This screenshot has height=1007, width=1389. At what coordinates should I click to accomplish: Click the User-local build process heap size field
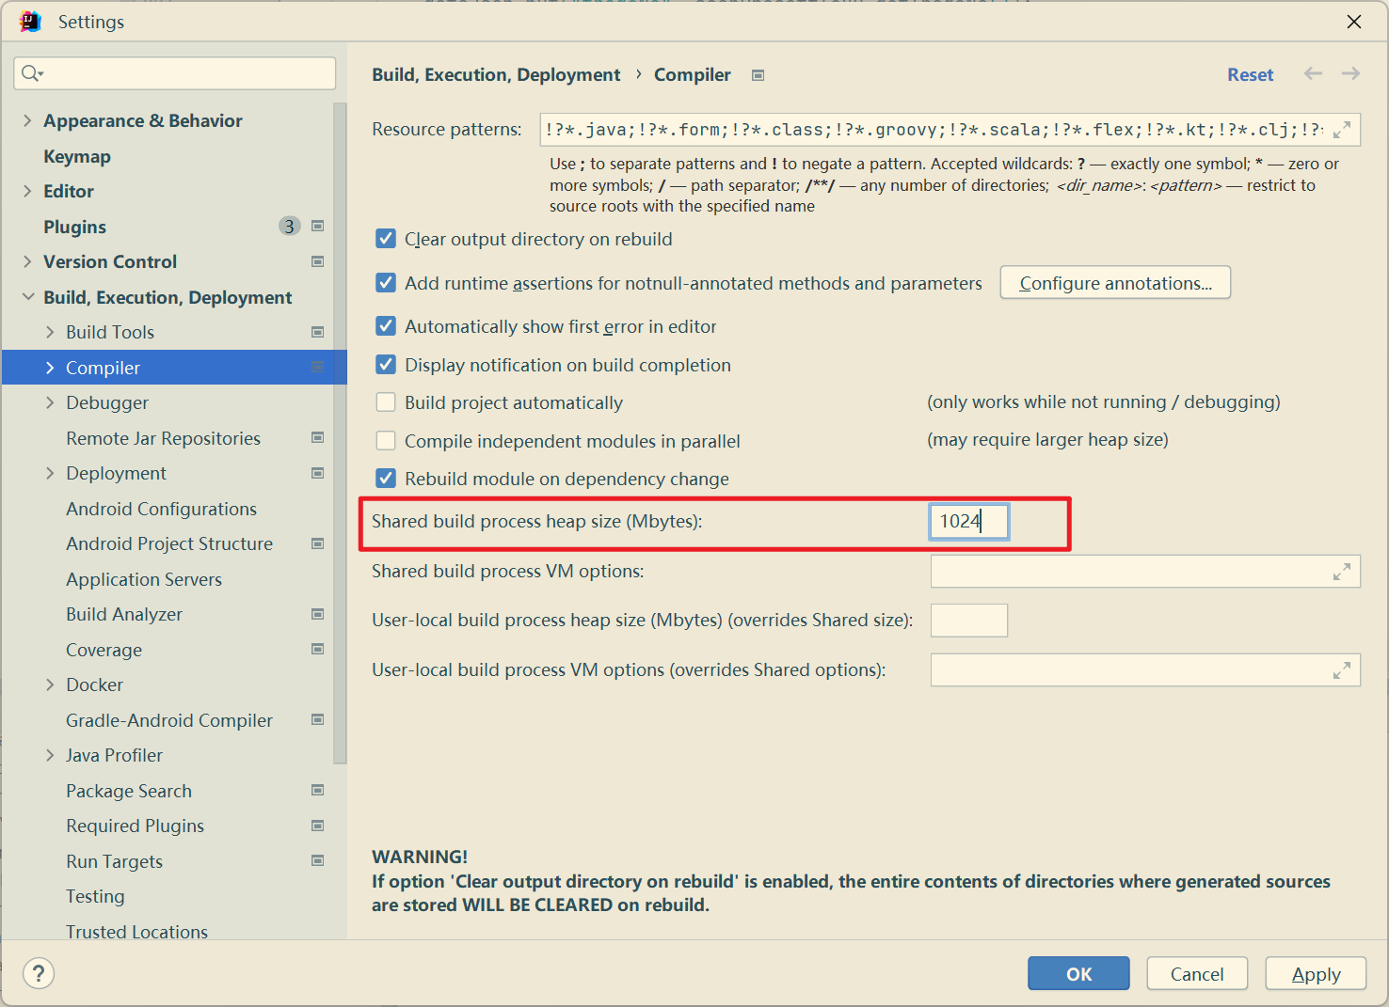969,621
